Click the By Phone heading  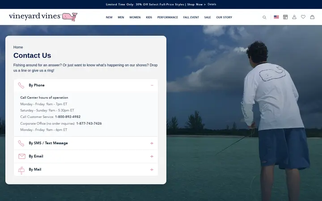tap(37, 85)
